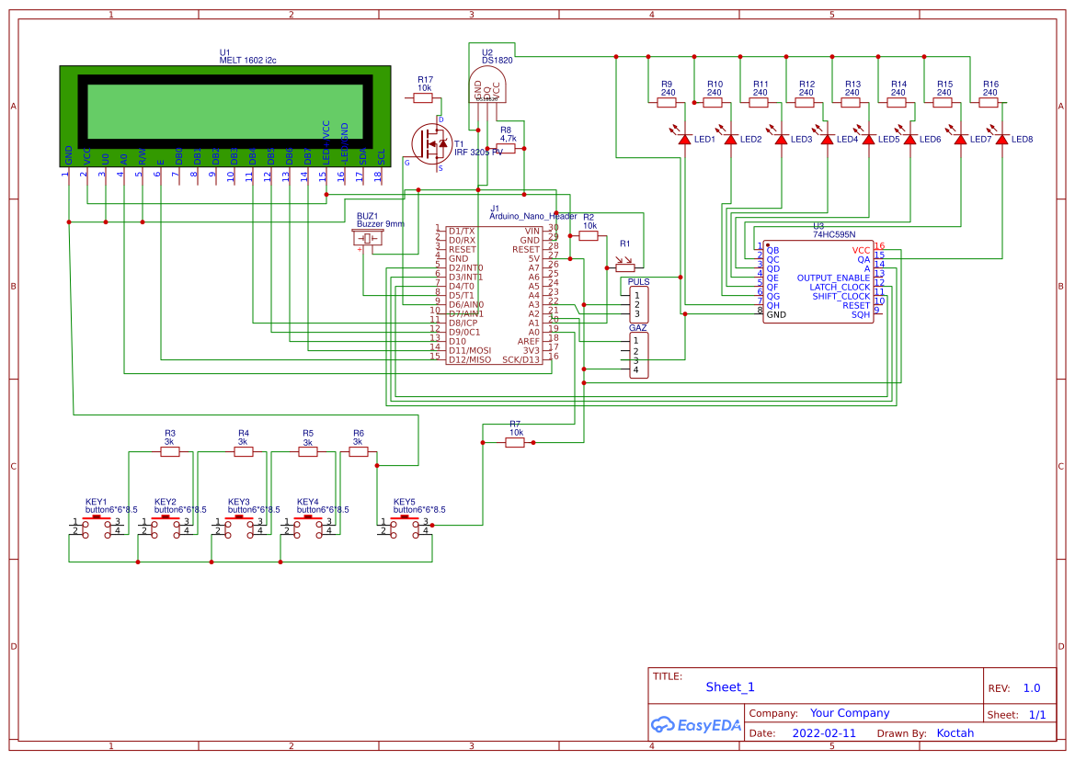The width and height of the screenshot is (1075, 760).
Task: Select the LED1 diode symbol
Action: [x=684, y=139]
